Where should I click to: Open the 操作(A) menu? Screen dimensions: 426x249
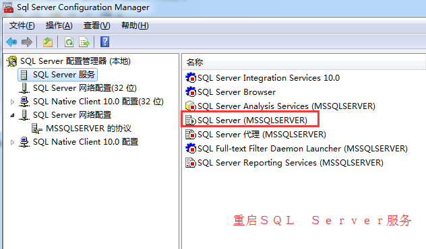click(x=59, y=26)
